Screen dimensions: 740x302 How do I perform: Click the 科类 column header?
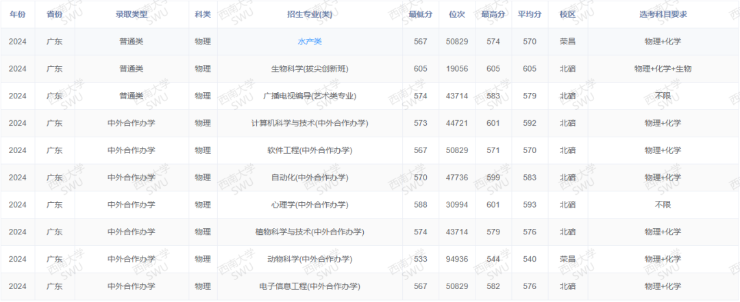pos(203,14)
